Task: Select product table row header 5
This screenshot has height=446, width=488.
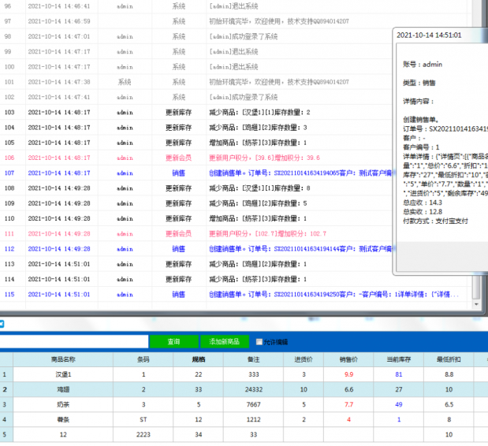Action: click(x=5, y=434)
